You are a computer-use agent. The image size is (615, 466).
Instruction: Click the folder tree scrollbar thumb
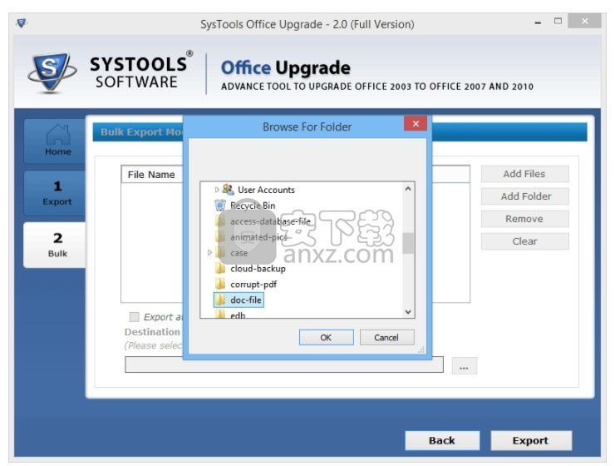click(408, 244)
